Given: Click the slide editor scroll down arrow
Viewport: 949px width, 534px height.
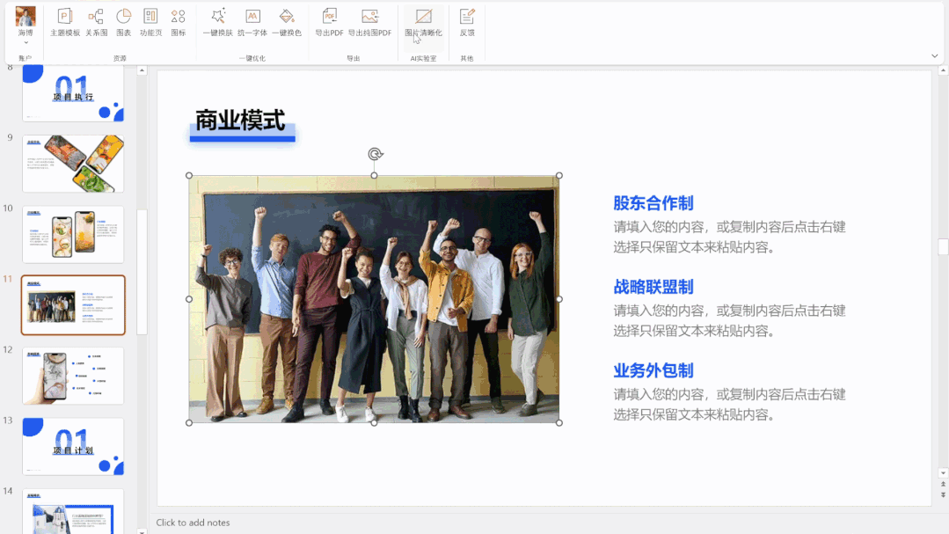Looking at the screenshot, I should click(943, 472).
